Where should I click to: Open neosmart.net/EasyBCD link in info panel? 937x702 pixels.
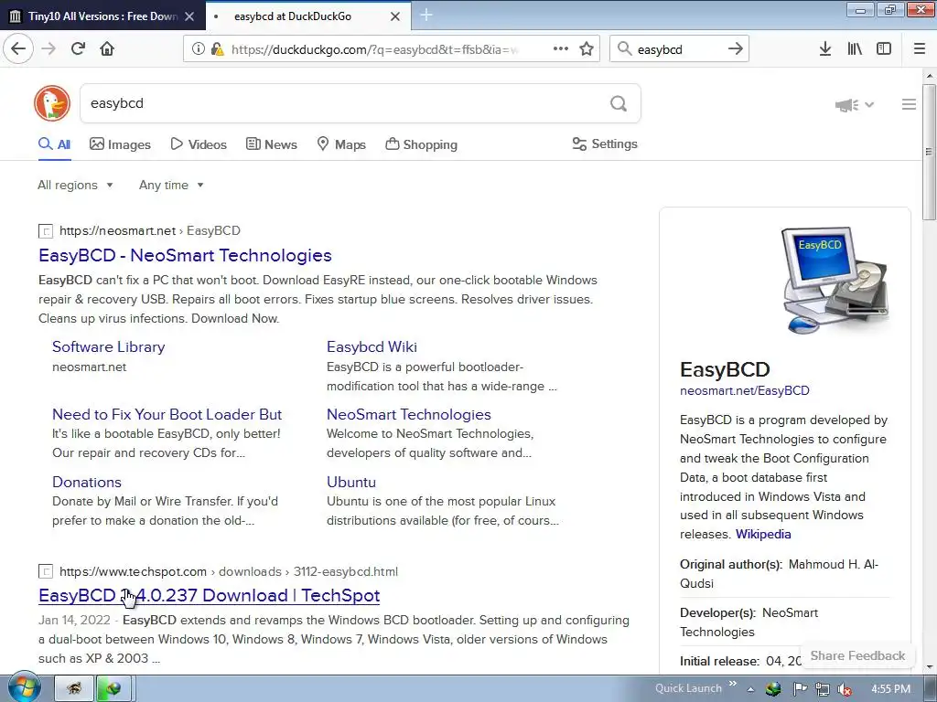(x=745, y=390)
